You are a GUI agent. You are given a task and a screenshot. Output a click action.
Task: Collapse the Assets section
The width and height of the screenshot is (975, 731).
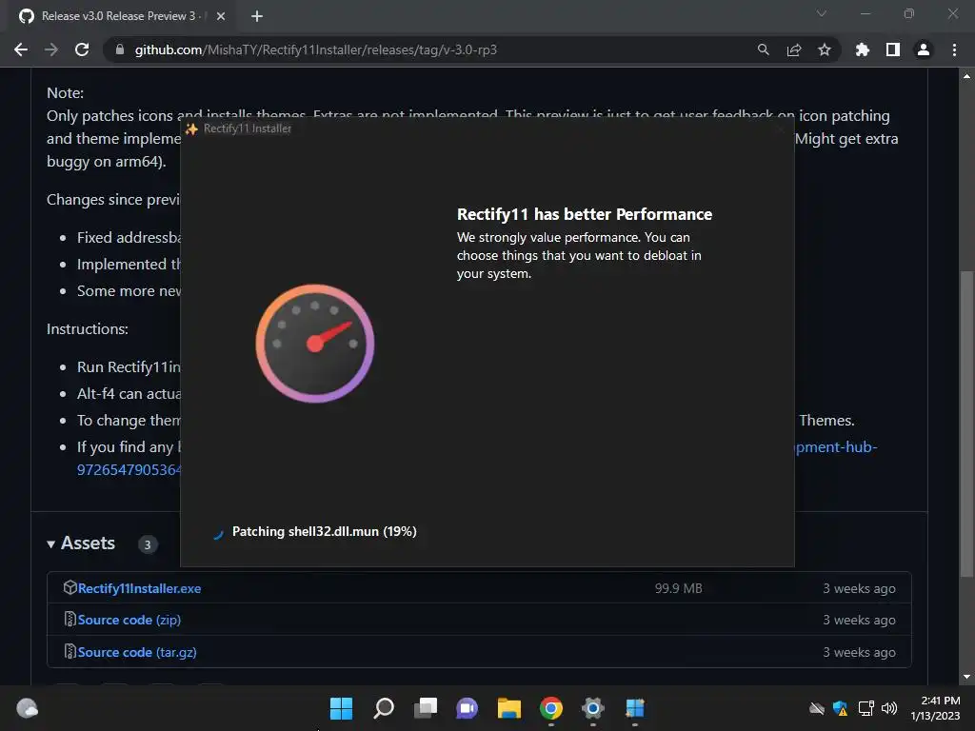click(x=82, y=543)
